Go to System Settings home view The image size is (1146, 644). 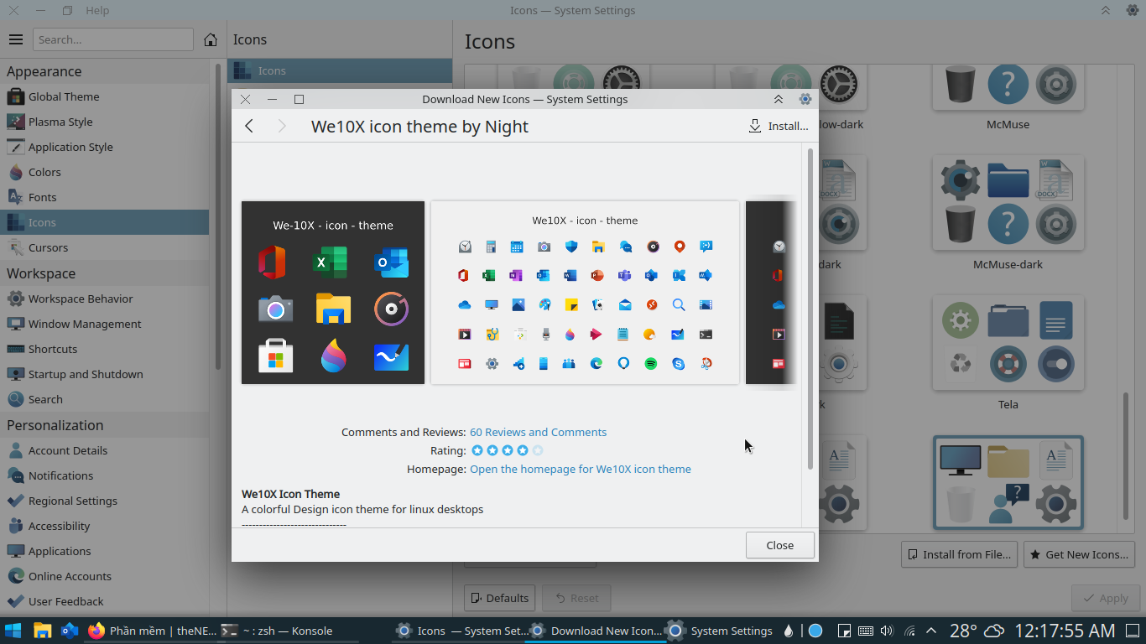(x=211, y=39)
